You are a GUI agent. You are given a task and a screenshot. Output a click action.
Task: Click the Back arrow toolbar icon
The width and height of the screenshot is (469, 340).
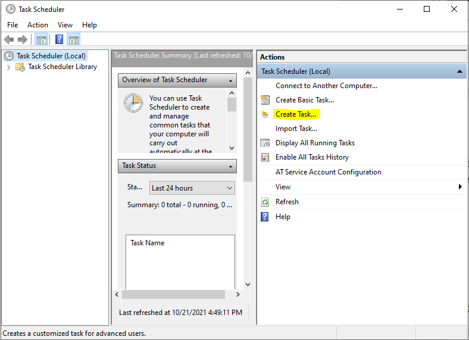9,39
